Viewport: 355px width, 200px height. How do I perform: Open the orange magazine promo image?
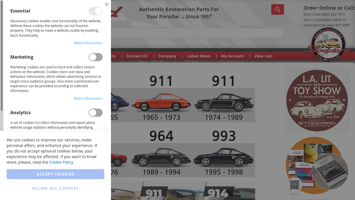click(x=317, y=166)
